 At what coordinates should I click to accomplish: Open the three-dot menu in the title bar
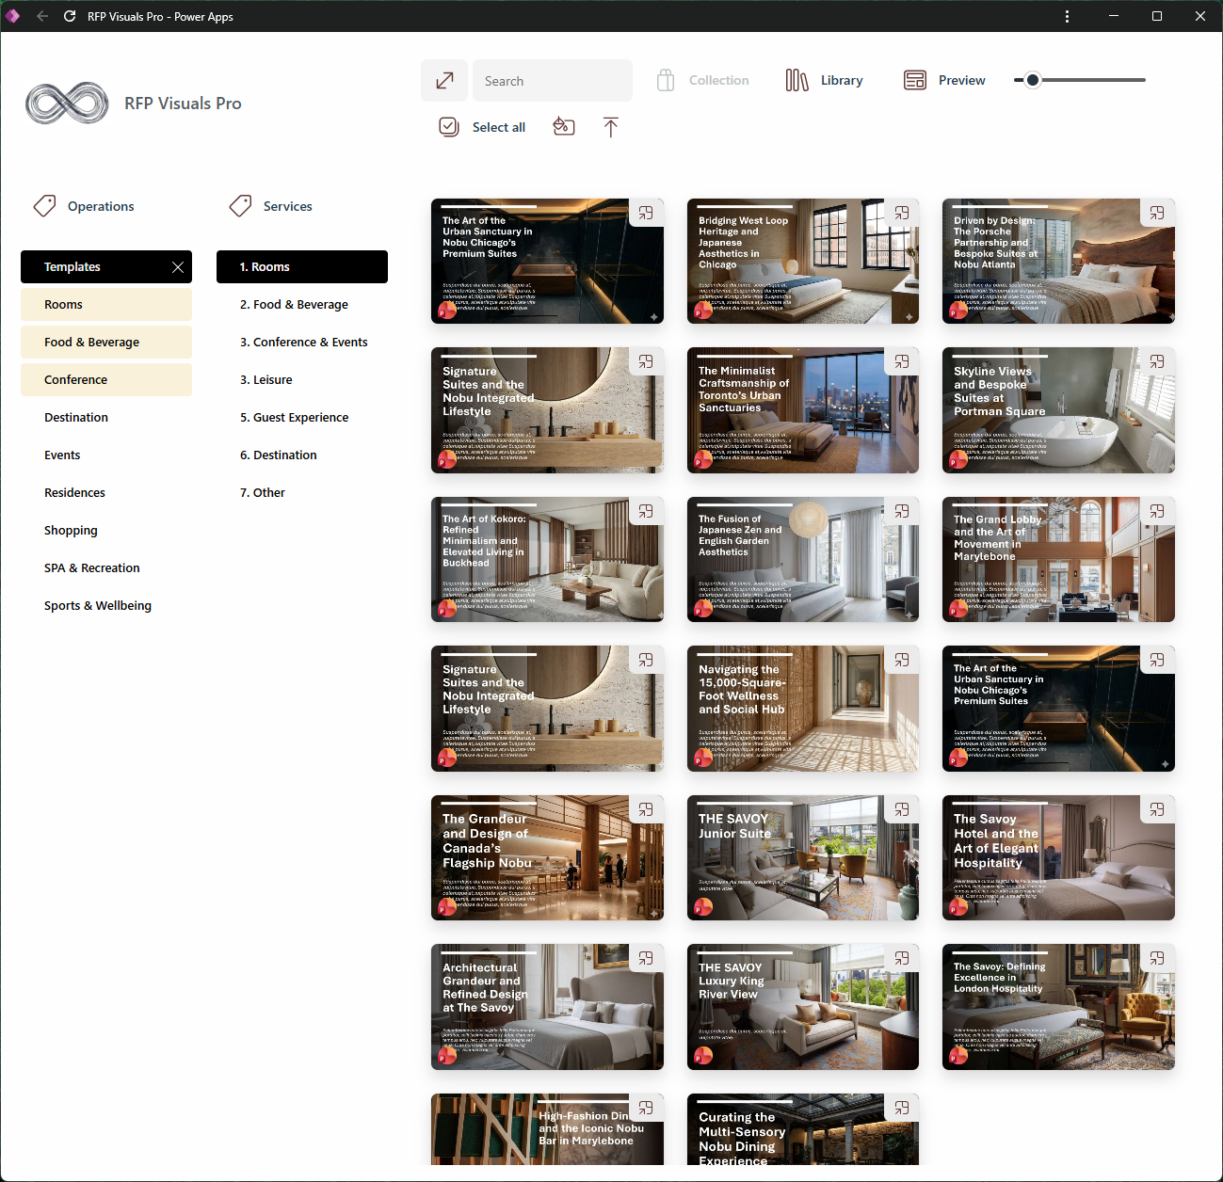click(x=1067, y=16)
